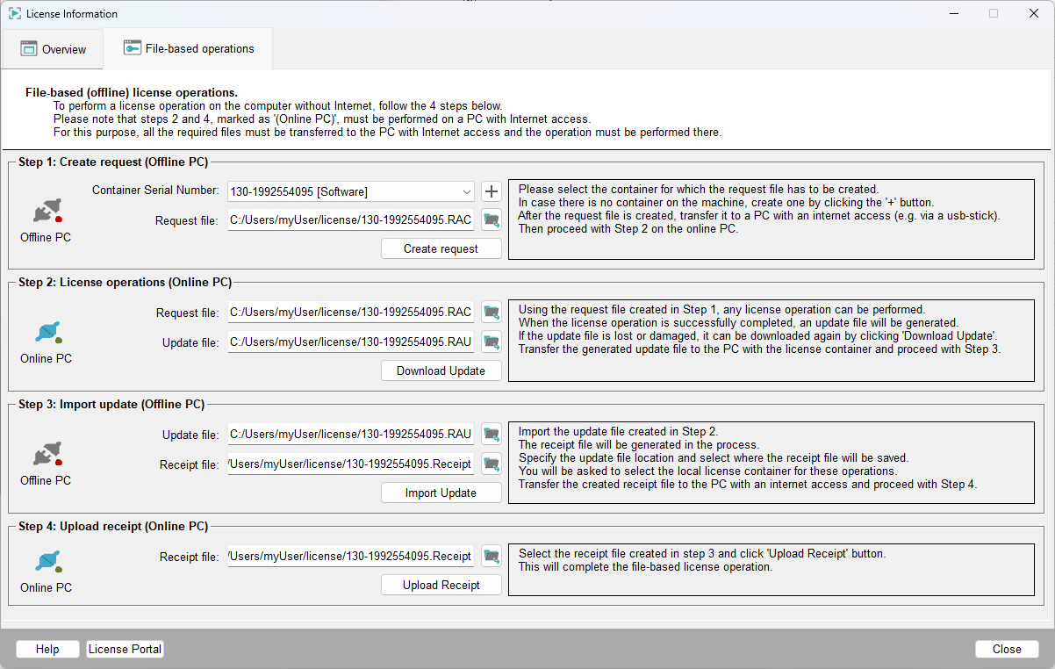
Task: Click the Upload Receipt button
Action: (x=441, y=585)
